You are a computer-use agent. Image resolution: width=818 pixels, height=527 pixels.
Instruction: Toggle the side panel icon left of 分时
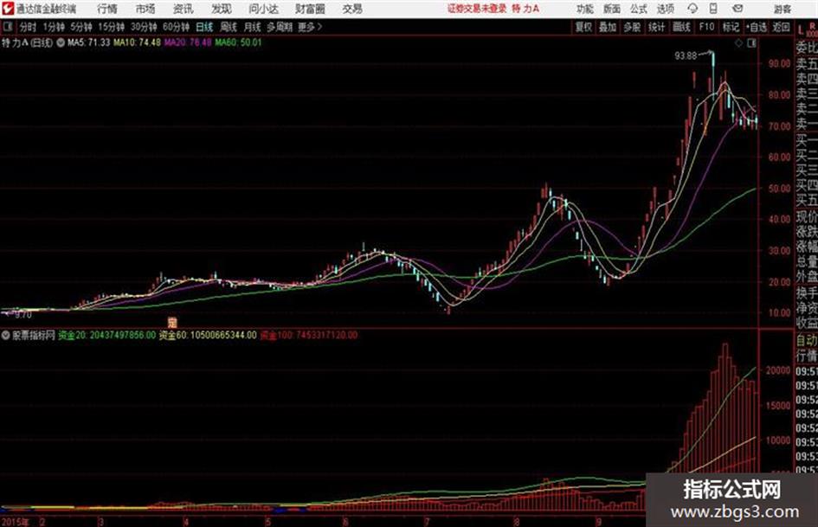pos(7,27)
